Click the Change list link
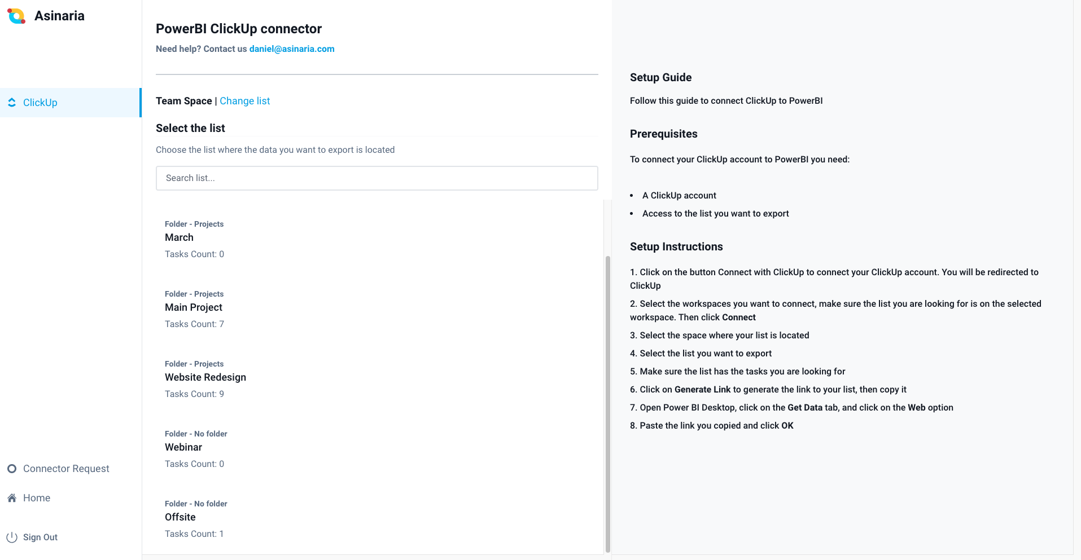 [245, 101]
